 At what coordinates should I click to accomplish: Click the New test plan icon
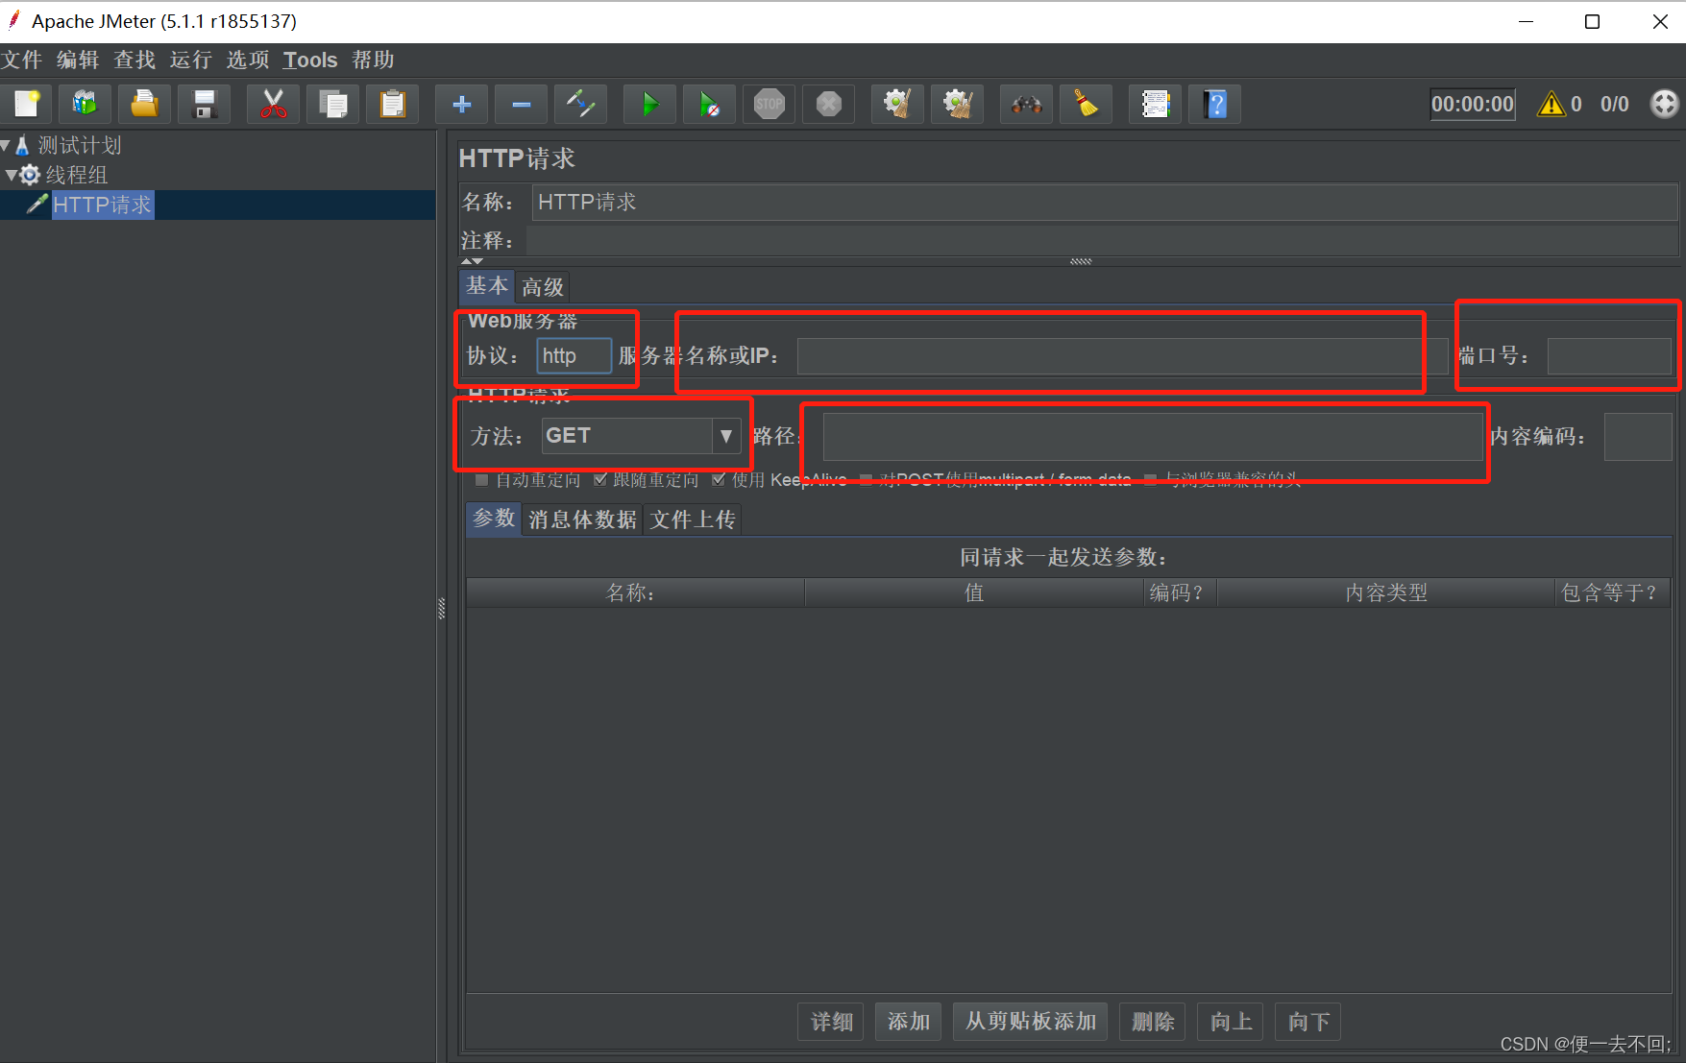pos(27,104)
